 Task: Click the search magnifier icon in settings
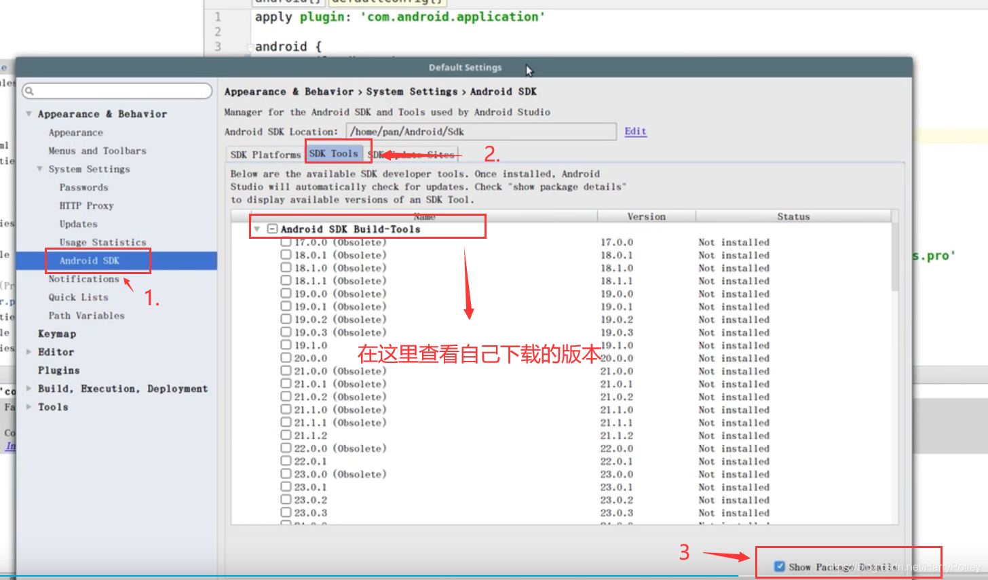(x=29, y=91)
